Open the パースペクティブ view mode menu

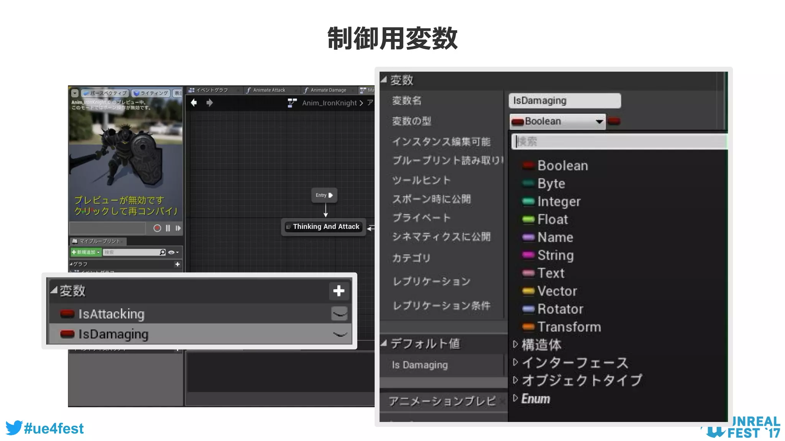click(105, 93)
